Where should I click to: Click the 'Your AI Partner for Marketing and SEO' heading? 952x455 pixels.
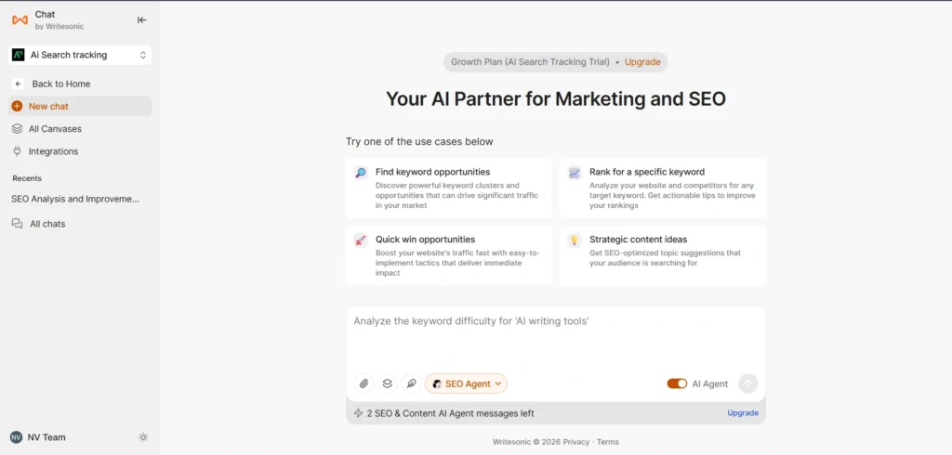coord(556,98)
